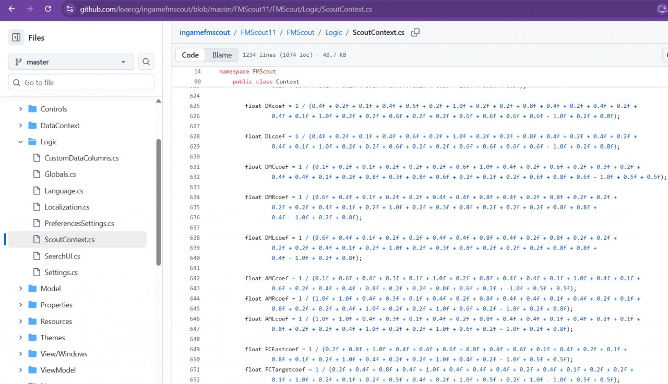Click the search magnifier icon beside the branch selector
Viewport: 668px width, 384px height.
[x=146, y=62]
